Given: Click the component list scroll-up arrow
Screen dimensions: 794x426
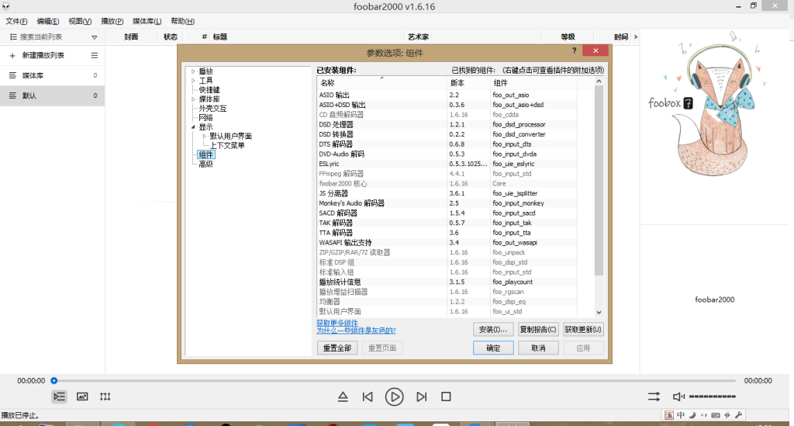Looking at the screenshot, I should click(599, 81).
